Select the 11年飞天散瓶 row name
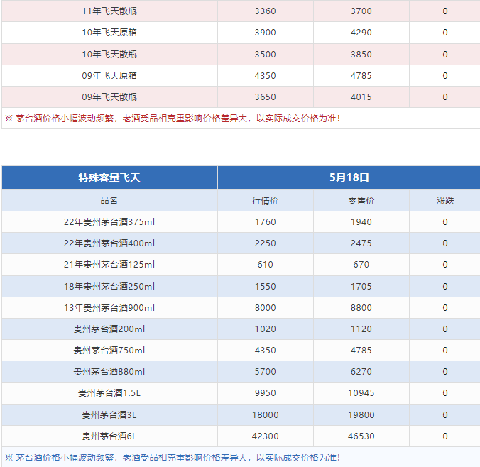The image size is (480, 467). click(109, 11)
